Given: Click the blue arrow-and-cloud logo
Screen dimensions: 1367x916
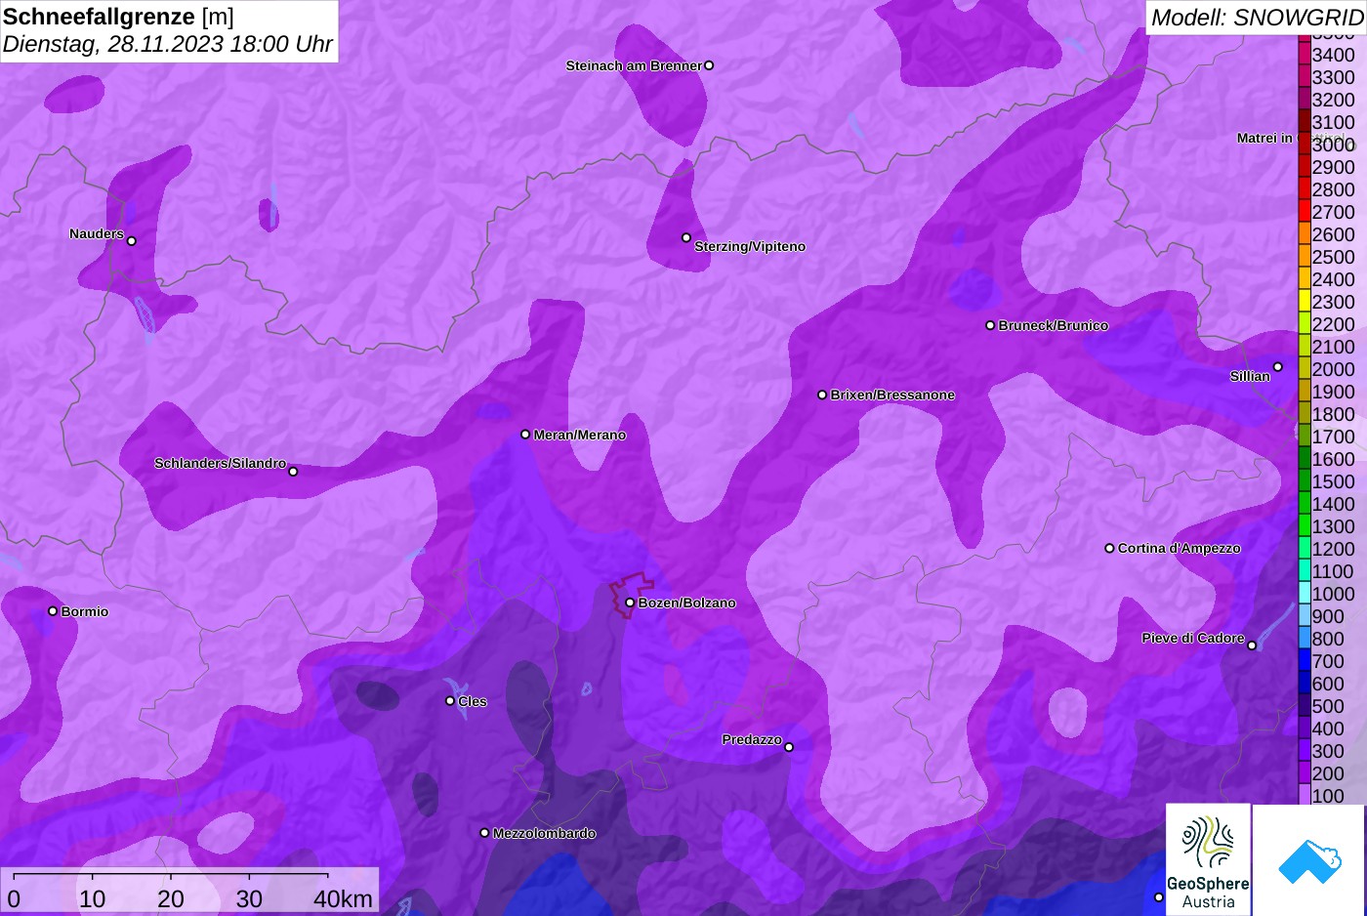Looking at the screenshot, I should (x=1309, y=860).
